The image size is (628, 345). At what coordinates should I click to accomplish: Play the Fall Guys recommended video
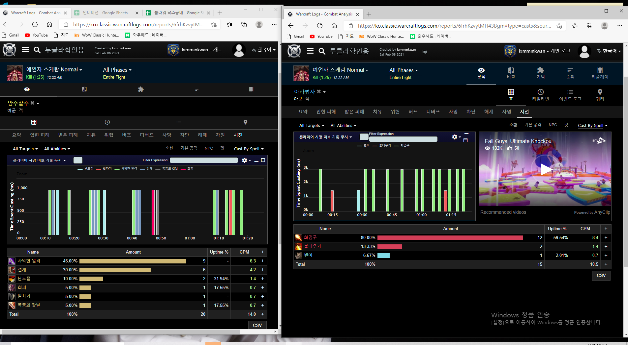pos(546,169)
